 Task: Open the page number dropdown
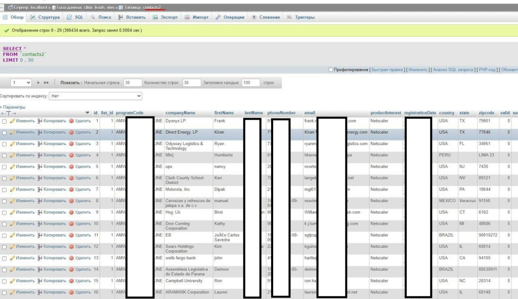tap(21, 83)
